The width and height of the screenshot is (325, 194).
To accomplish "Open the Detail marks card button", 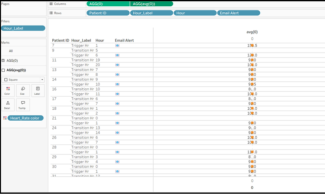I will click(x=8, y=105).
